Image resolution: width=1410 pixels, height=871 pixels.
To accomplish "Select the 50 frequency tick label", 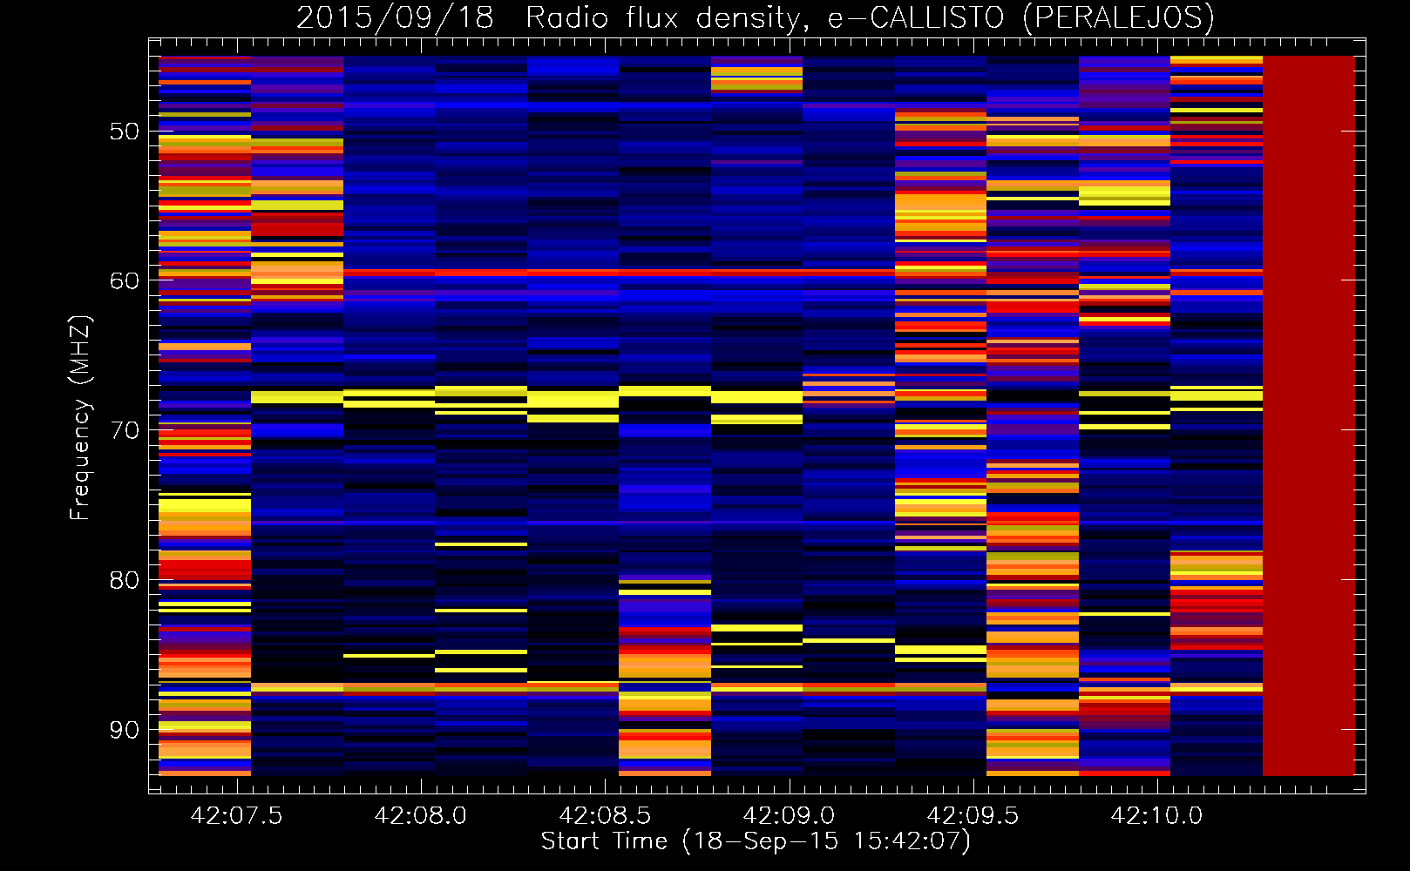I will pos(124,132).
